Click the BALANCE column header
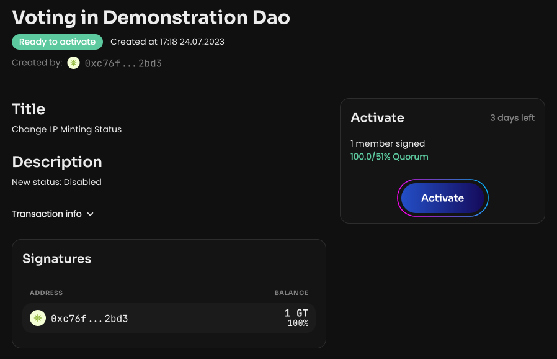 click(x=292, y=293)
